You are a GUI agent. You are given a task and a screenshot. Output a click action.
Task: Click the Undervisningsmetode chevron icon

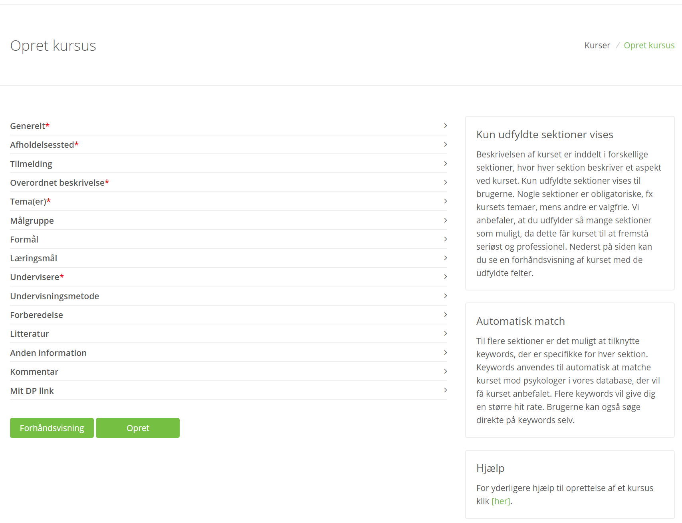(x=445, y=296)
